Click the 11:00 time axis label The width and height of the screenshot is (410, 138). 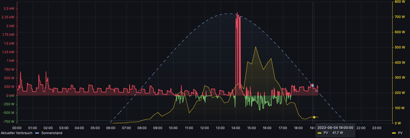[189, 128]
